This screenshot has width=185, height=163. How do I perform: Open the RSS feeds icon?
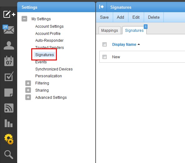coord(9,108)
